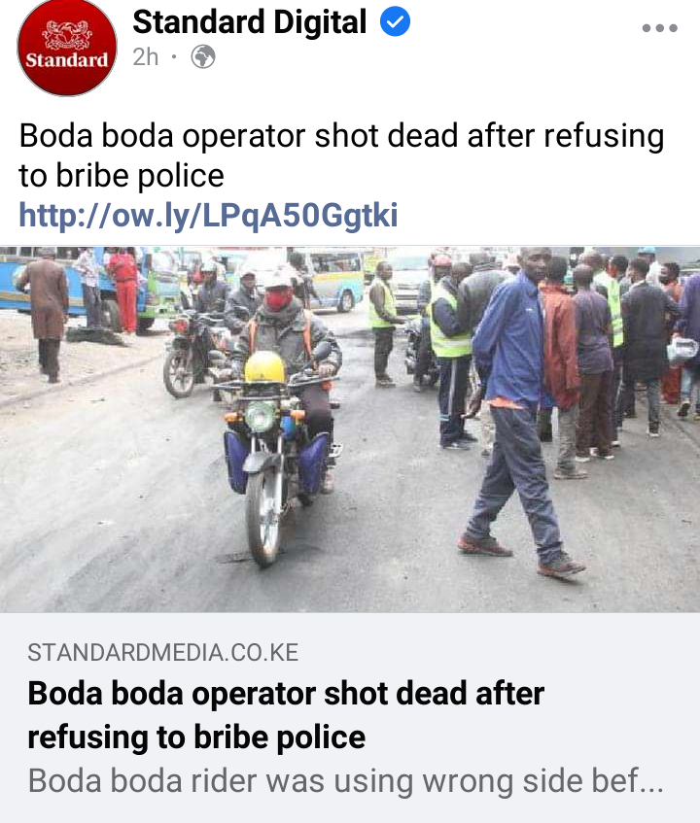Open the three-dot post options menu
The width and height of the screenshot is (700, 823).
[659, 28]
